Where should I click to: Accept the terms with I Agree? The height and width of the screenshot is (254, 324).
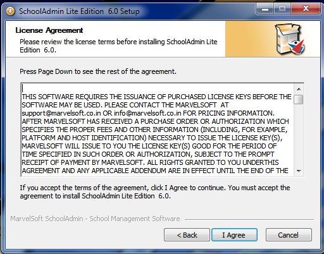click(x=234, y=235)
